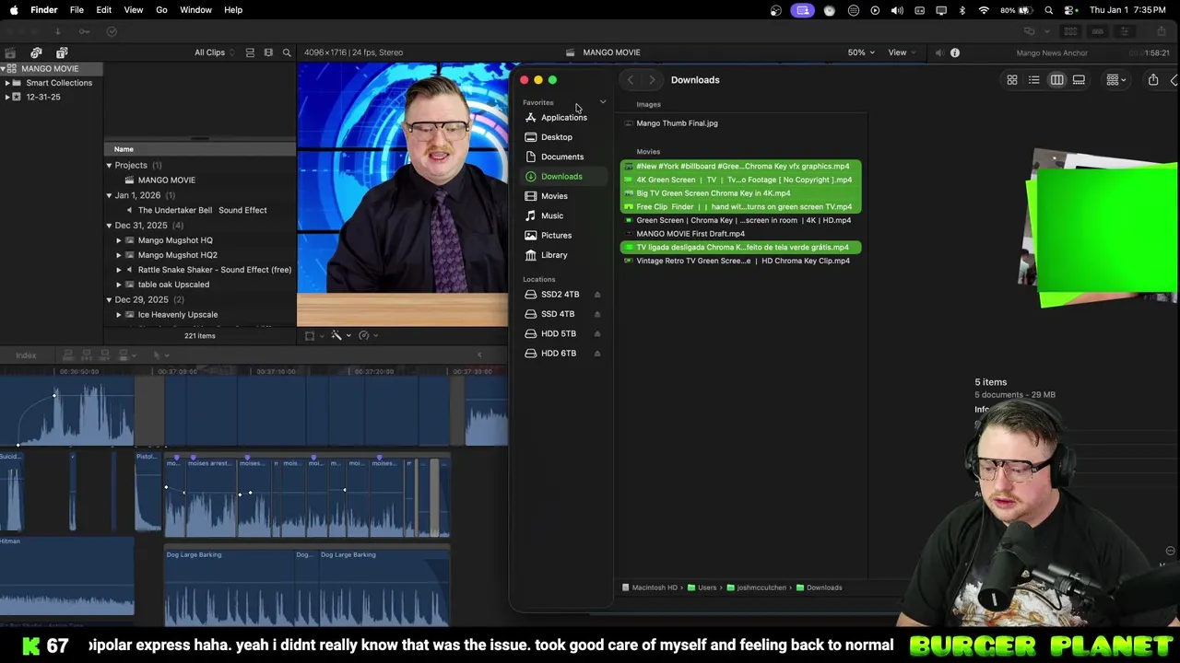
Task: Expand the Smart Collections folder
Action: click(x=8, y=83)
